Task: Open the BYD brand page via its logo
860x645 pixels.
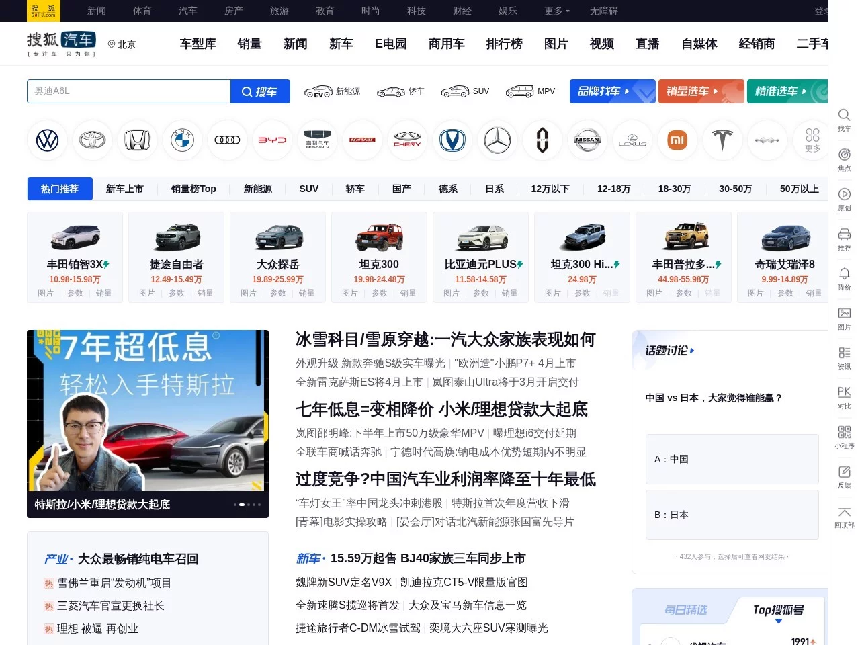Action: coord(272,140)
